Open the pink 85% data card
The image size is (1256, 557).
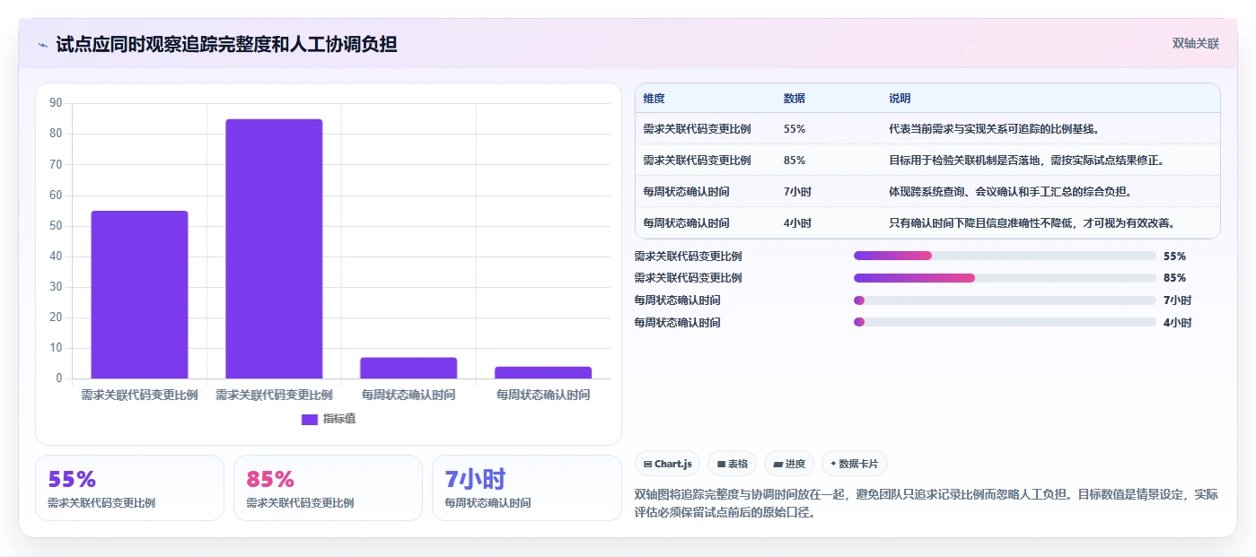point(328,488)
